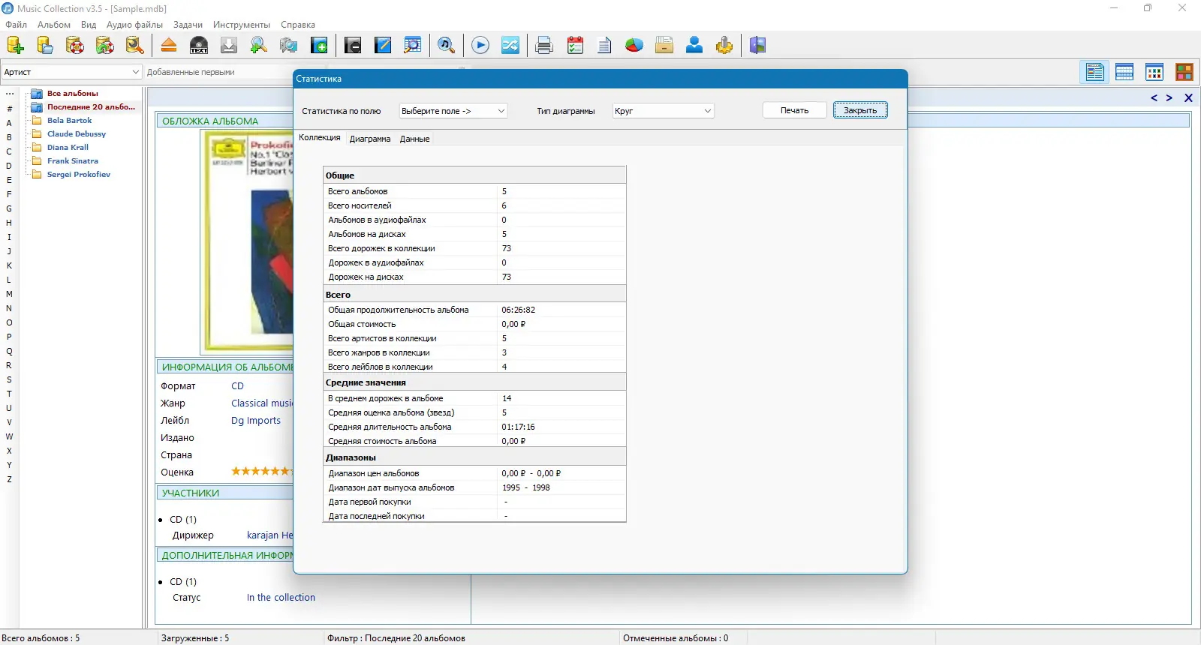
Task: Switch to thumbnail grid view icon
Action: click(1154, 72)
